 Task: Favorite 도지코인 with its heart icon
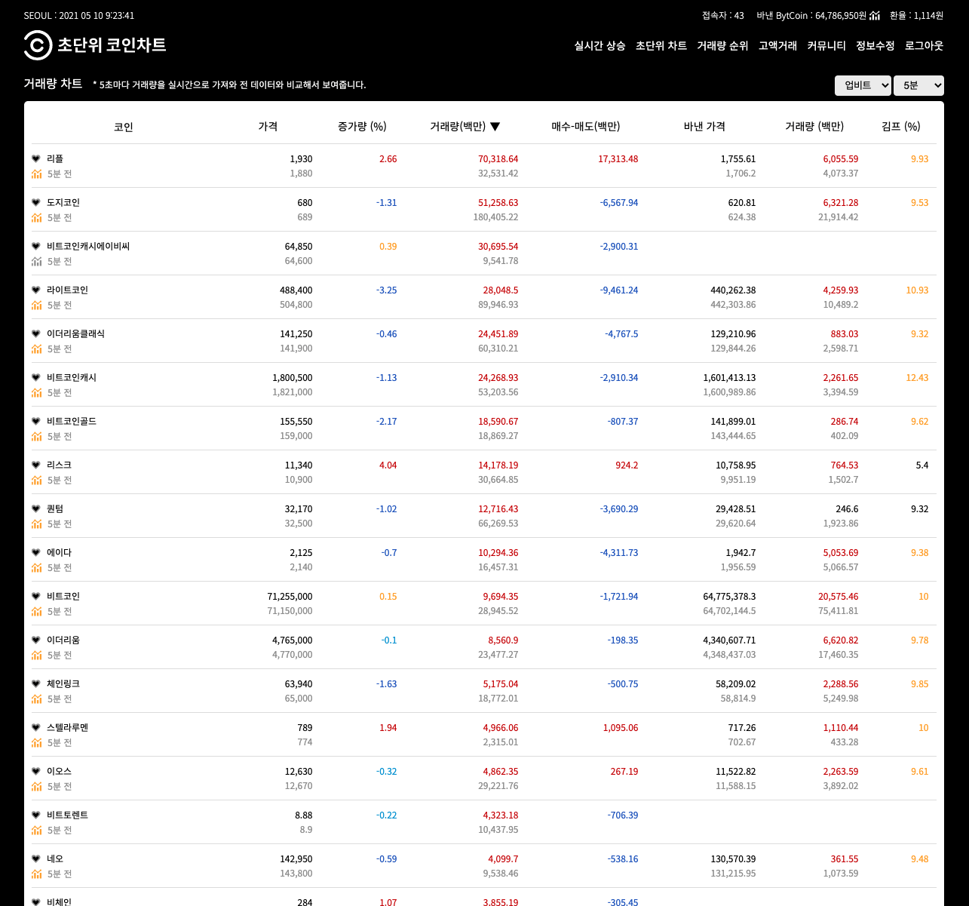pos(36,202)
